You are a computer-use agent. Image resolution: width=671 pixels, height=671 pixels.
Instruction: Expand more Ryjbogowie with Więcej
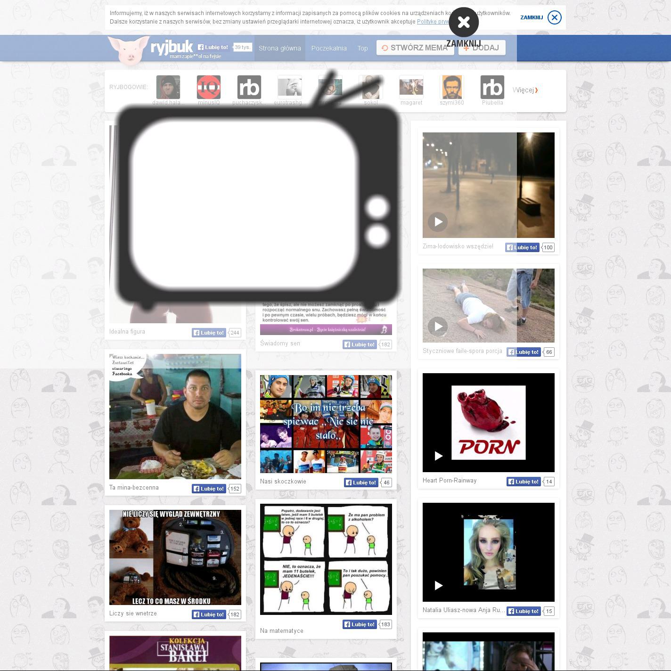pos(525,90)
